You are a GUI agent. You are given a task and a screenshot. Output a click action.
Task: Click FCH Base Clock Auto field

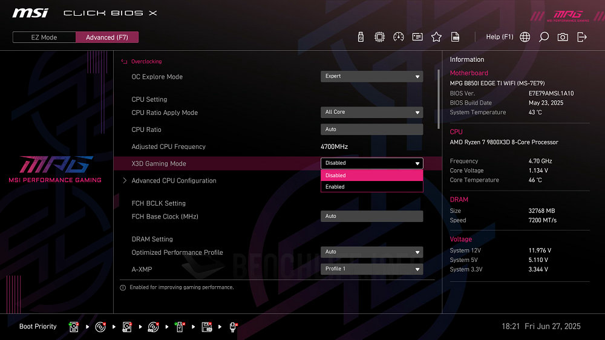pyautogui.click(x=371, y=216)
